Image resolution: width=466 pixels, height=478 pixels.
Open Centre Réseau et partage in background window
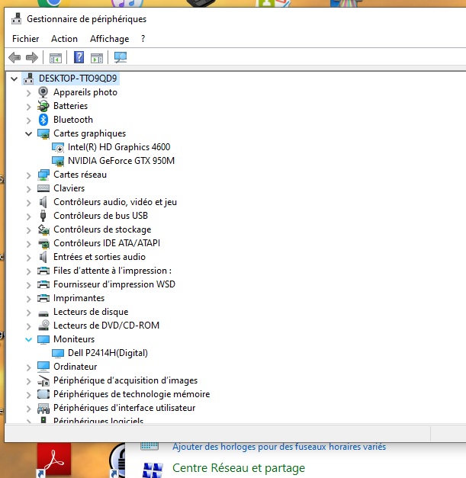pos(239,468)
